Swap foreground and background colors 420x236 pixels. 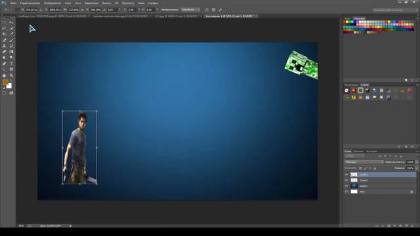coord(11,81)
